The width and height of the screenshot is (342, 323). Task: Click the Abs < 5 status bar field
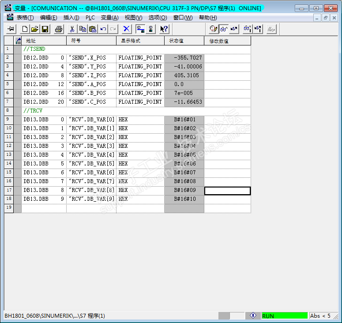pyautogui.click(x=320, y=315)
